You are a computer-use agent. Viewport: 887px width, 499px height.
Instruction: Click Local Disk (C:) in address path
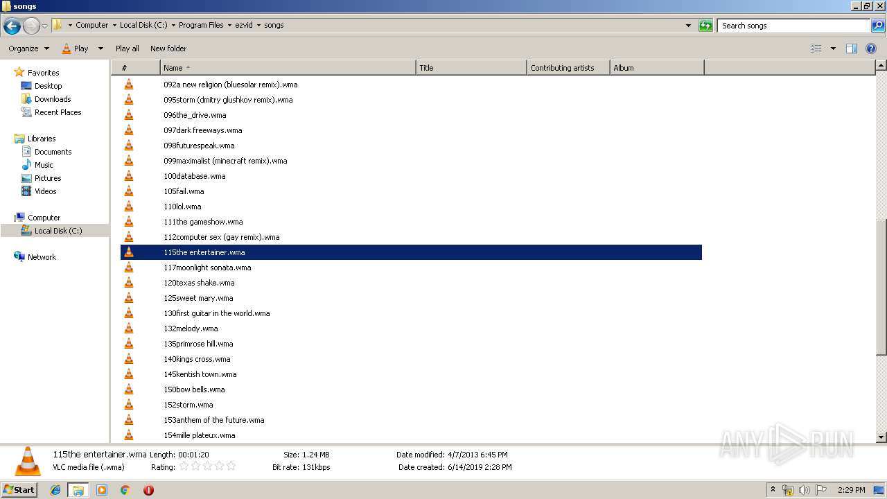(143, 25)
